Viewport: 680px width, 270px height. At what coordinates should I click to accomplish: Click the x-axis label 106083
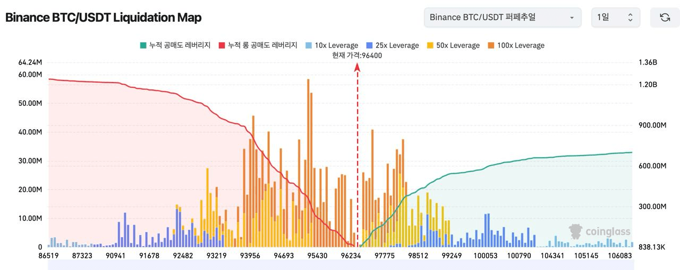pyautogui.click(x=620, y=255)
